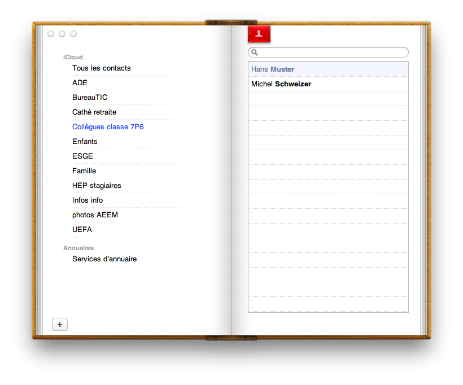Click the iCloud section header
This screenshot has width=463, height=385.
(73, 57)
